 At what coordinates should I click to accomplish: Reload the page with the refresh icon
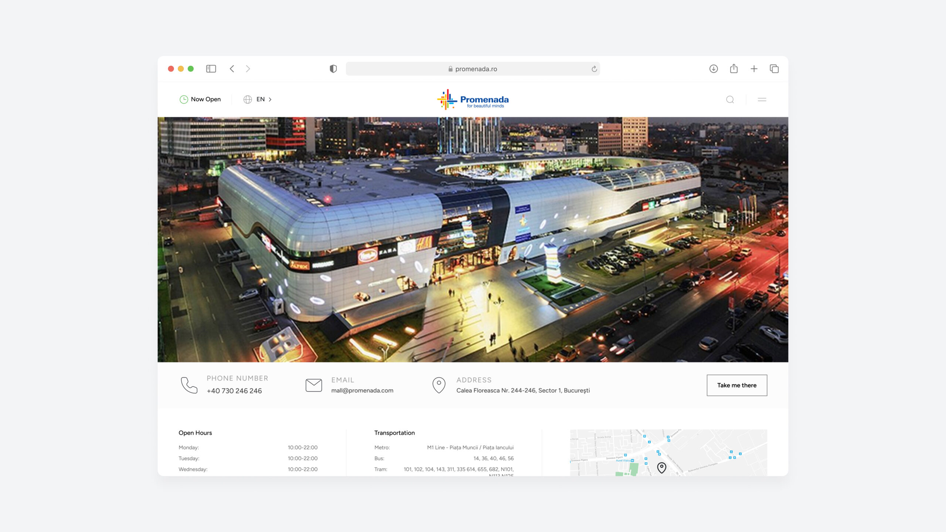(594, 69)
